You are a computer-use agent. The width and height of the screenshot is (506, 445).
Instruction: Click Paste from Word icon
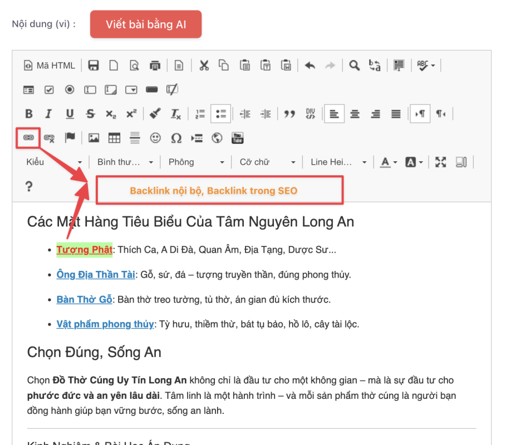[x=286, y=66]
